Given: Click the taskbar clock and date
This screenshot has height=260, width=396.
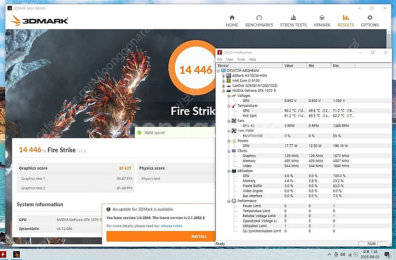Looking at the screenshot, I should [370, 254].
